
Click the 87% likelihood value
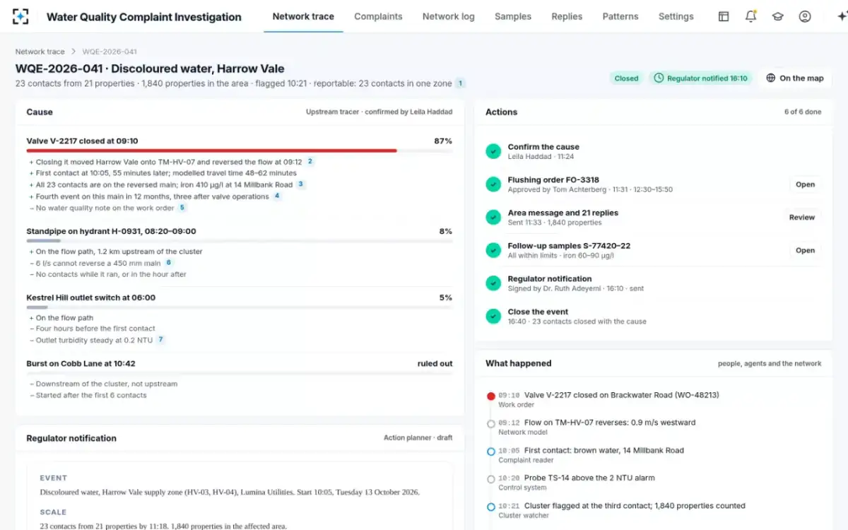coord(443,141)
